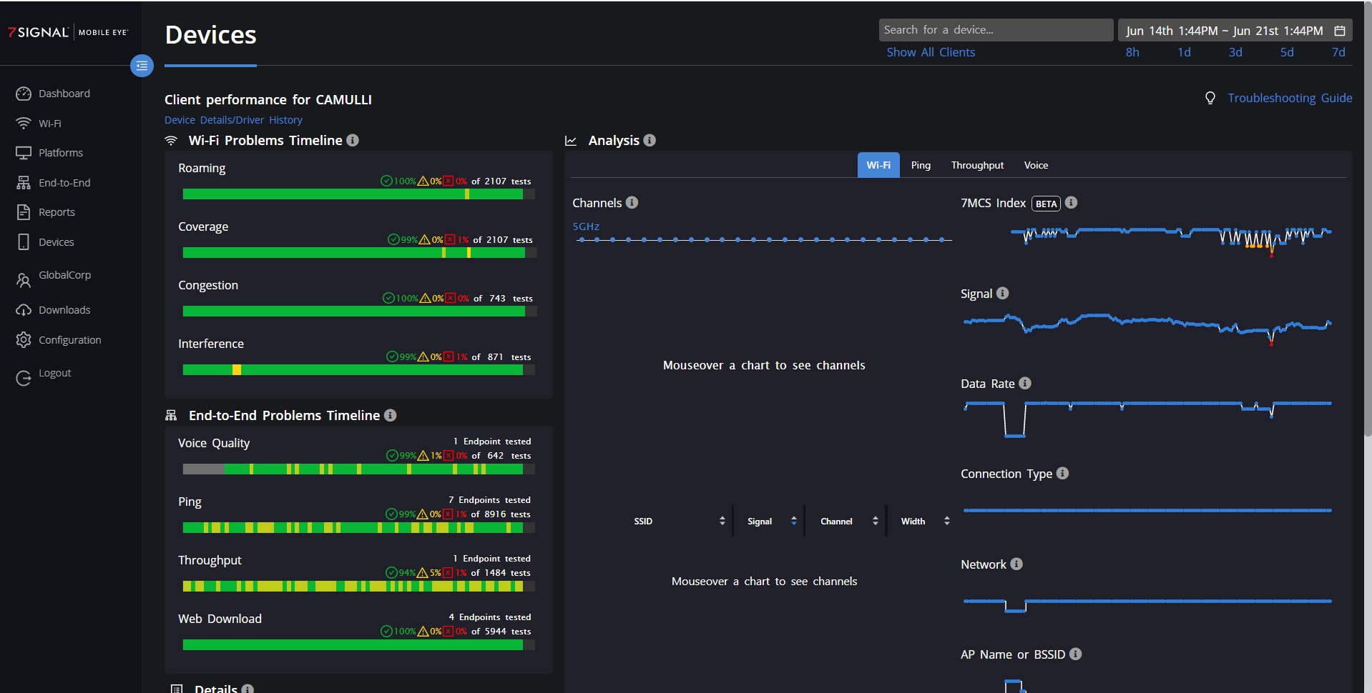Select the Wi-Fi icon in the sidebar

(24, 123)
